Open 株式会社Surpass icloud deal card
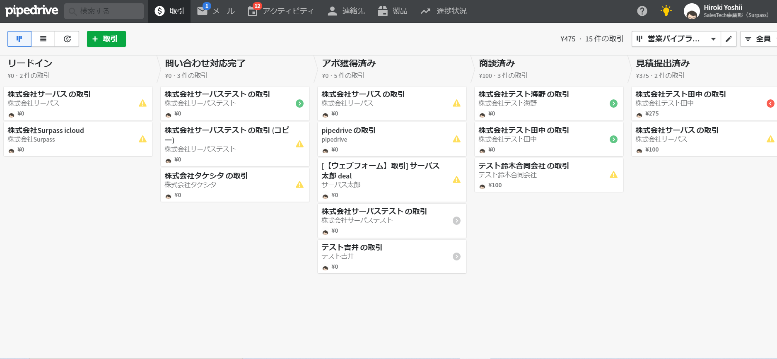Image resolution: width=777 pixels, height=359 pixels. [x=78, y=139]
